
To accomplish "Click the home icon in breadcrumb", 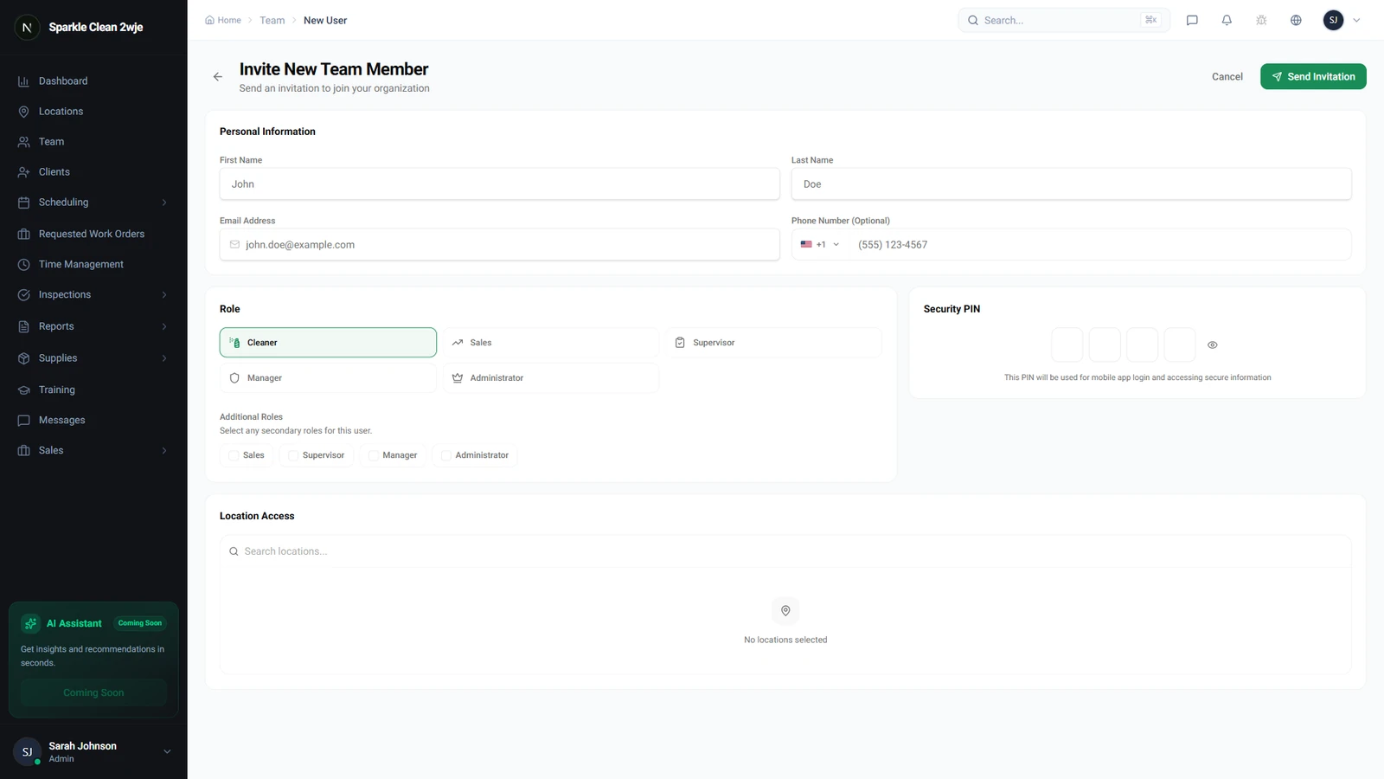I will coord(209,20).
